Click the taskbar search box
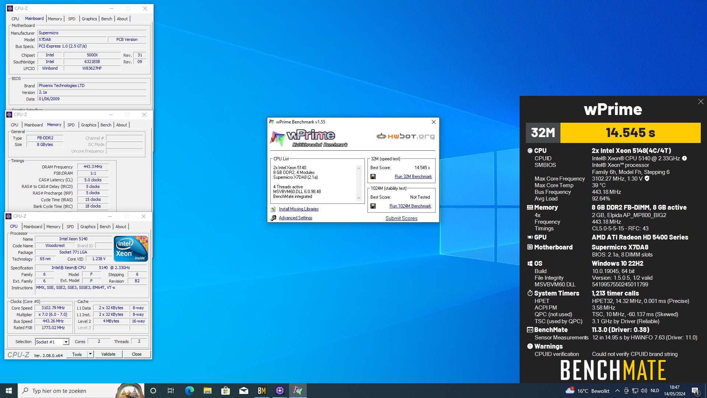The image size is (707, 398). point(81,391)
